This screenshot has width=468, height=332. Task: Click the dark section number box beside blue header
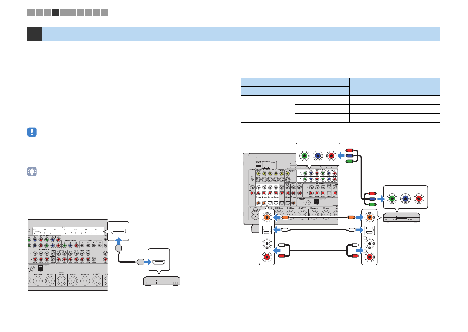(x=34, y=34)
